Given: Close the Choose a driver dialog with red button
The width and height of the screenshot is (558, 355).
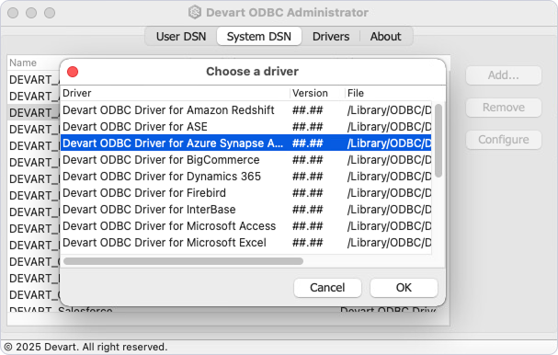Looking at the screenshot, I should coord(73,72).
